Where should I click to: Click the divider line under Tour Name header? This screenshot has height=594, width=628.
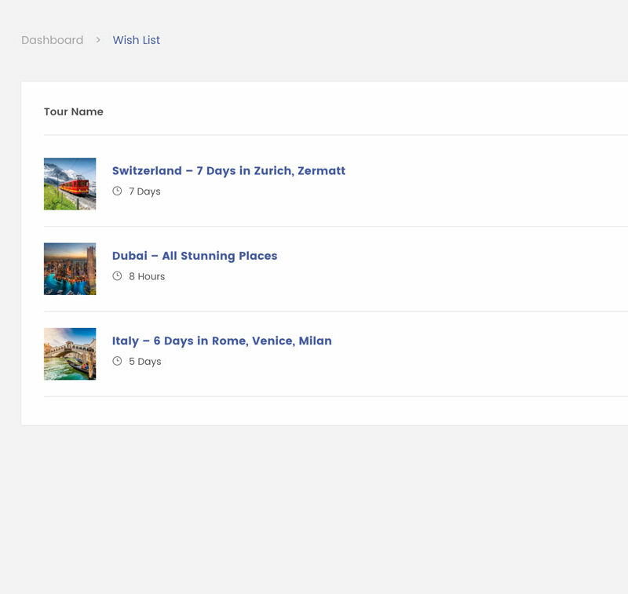(x=314, y=135)
